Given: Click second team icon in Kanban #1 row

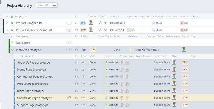Looking at the screenshot, I should pyautogui.click(x=105, y=23).
